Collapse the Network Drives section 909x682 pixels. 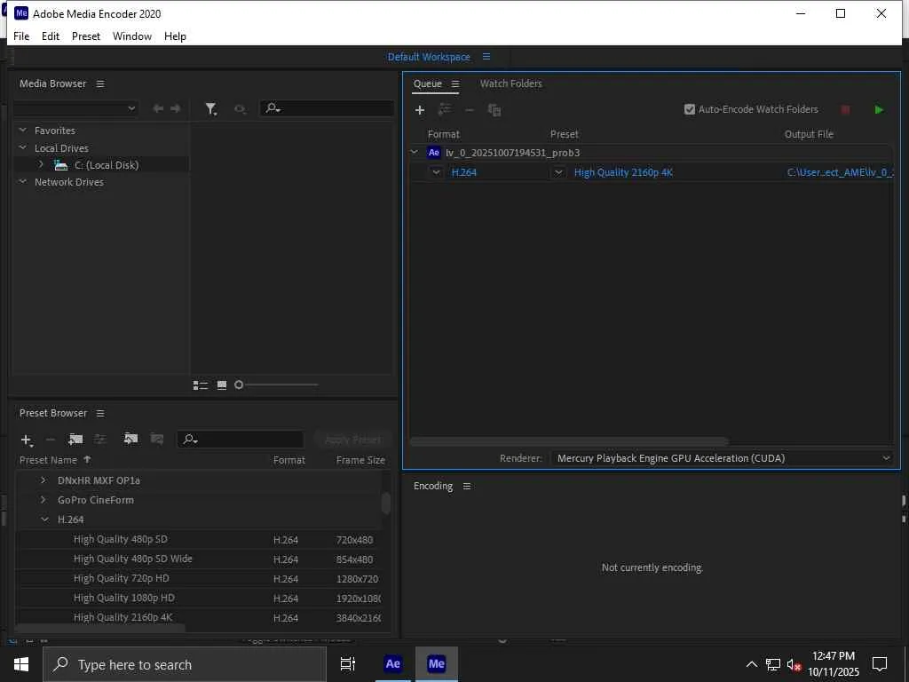(23, 181)
